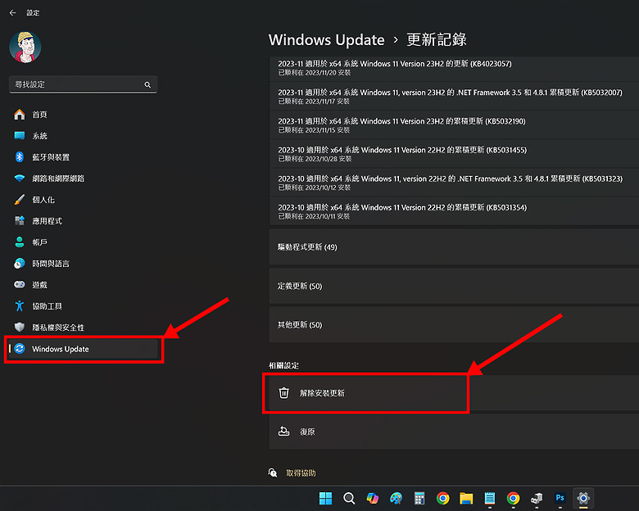Select the KB5031455 cumulative update

[x=454, y=154]
